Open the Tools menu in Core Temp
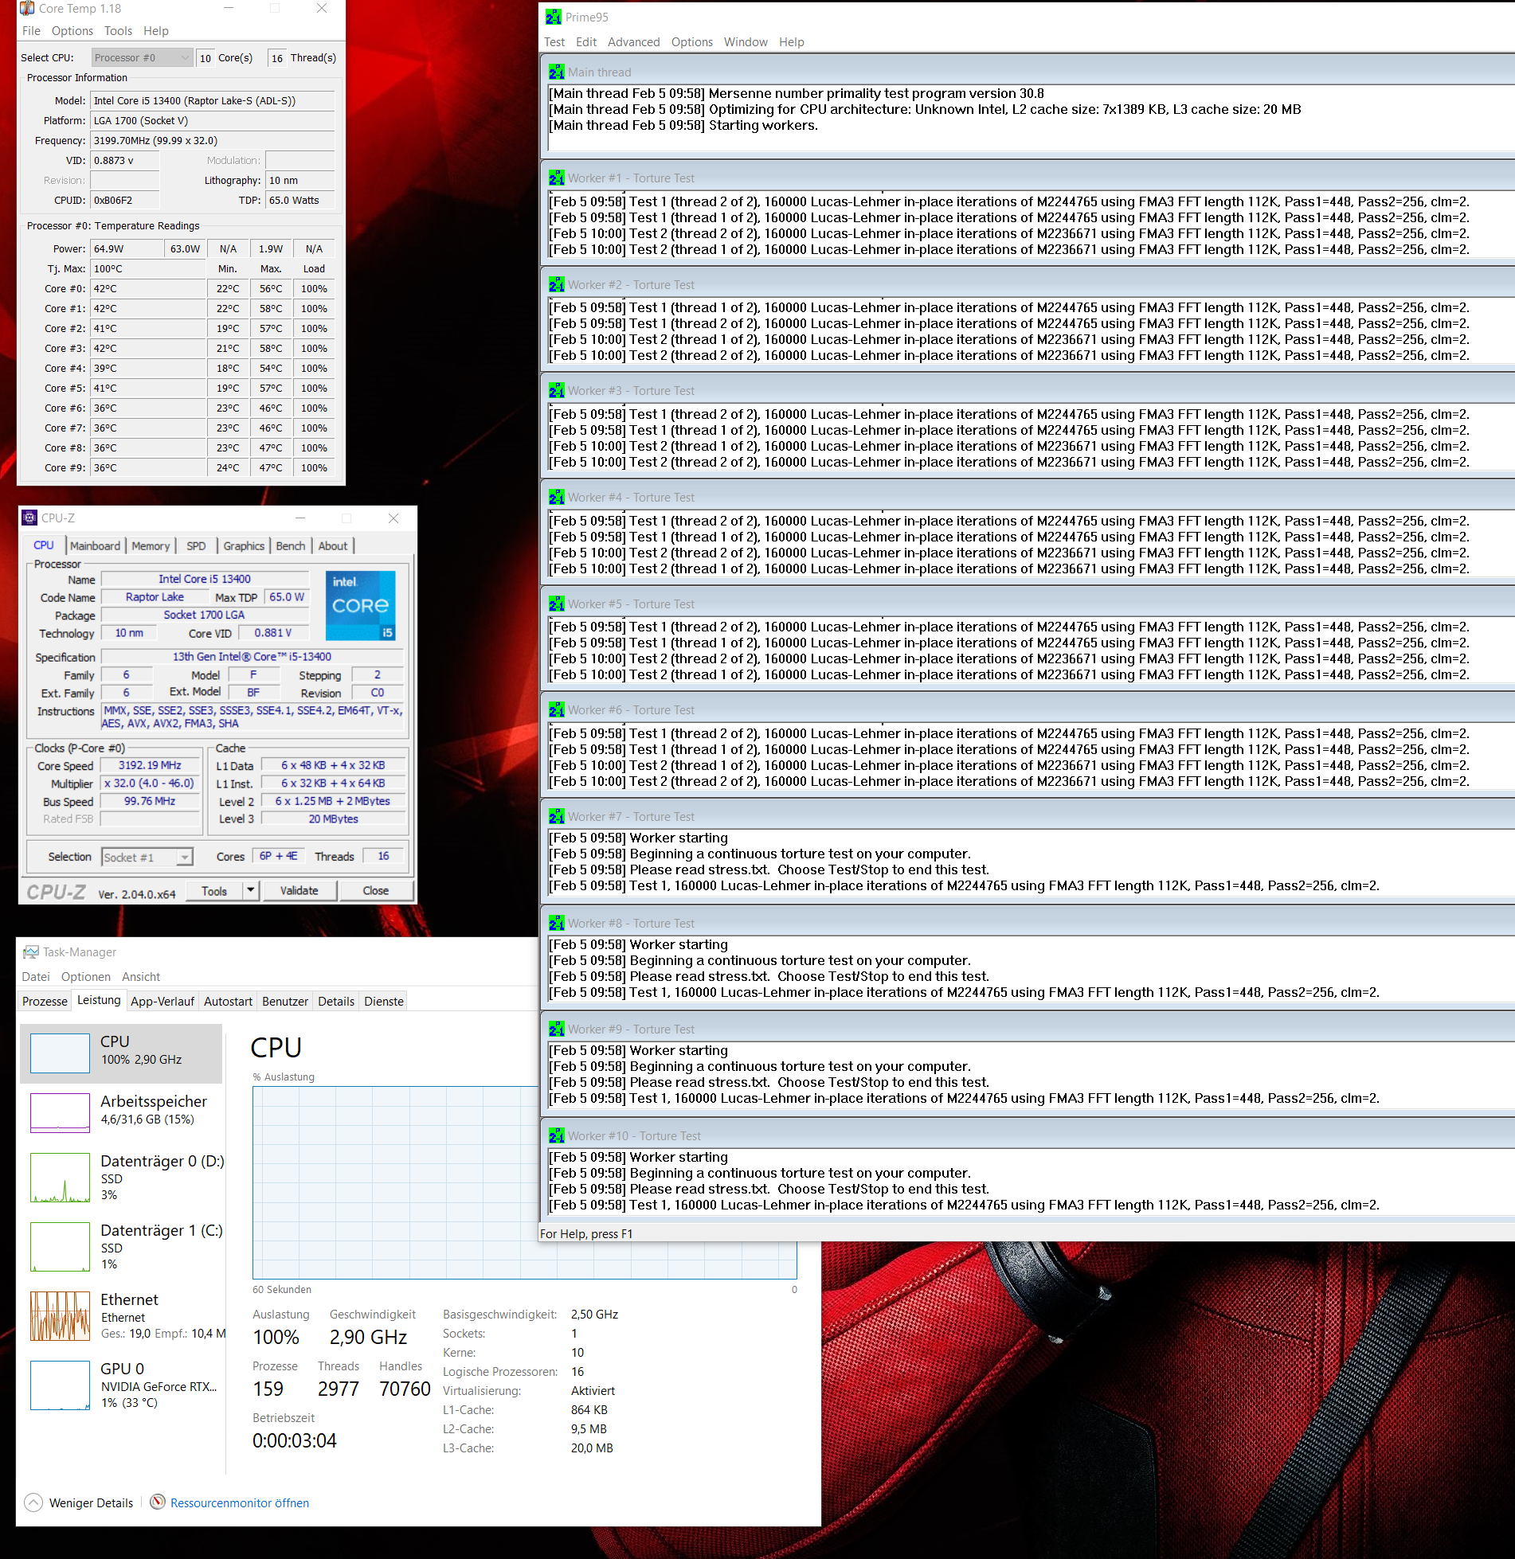1515x1559 pixels. click(x=118, y=30)
